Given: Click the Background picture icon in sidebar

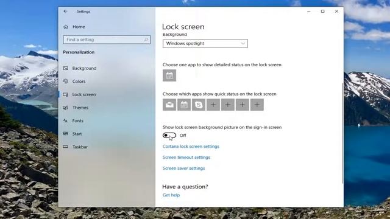Looking at the screenshot, I should coord(66,68).
